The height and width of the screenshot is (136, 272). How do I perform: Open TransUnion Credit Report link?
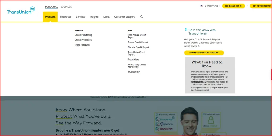click(137, 53)
